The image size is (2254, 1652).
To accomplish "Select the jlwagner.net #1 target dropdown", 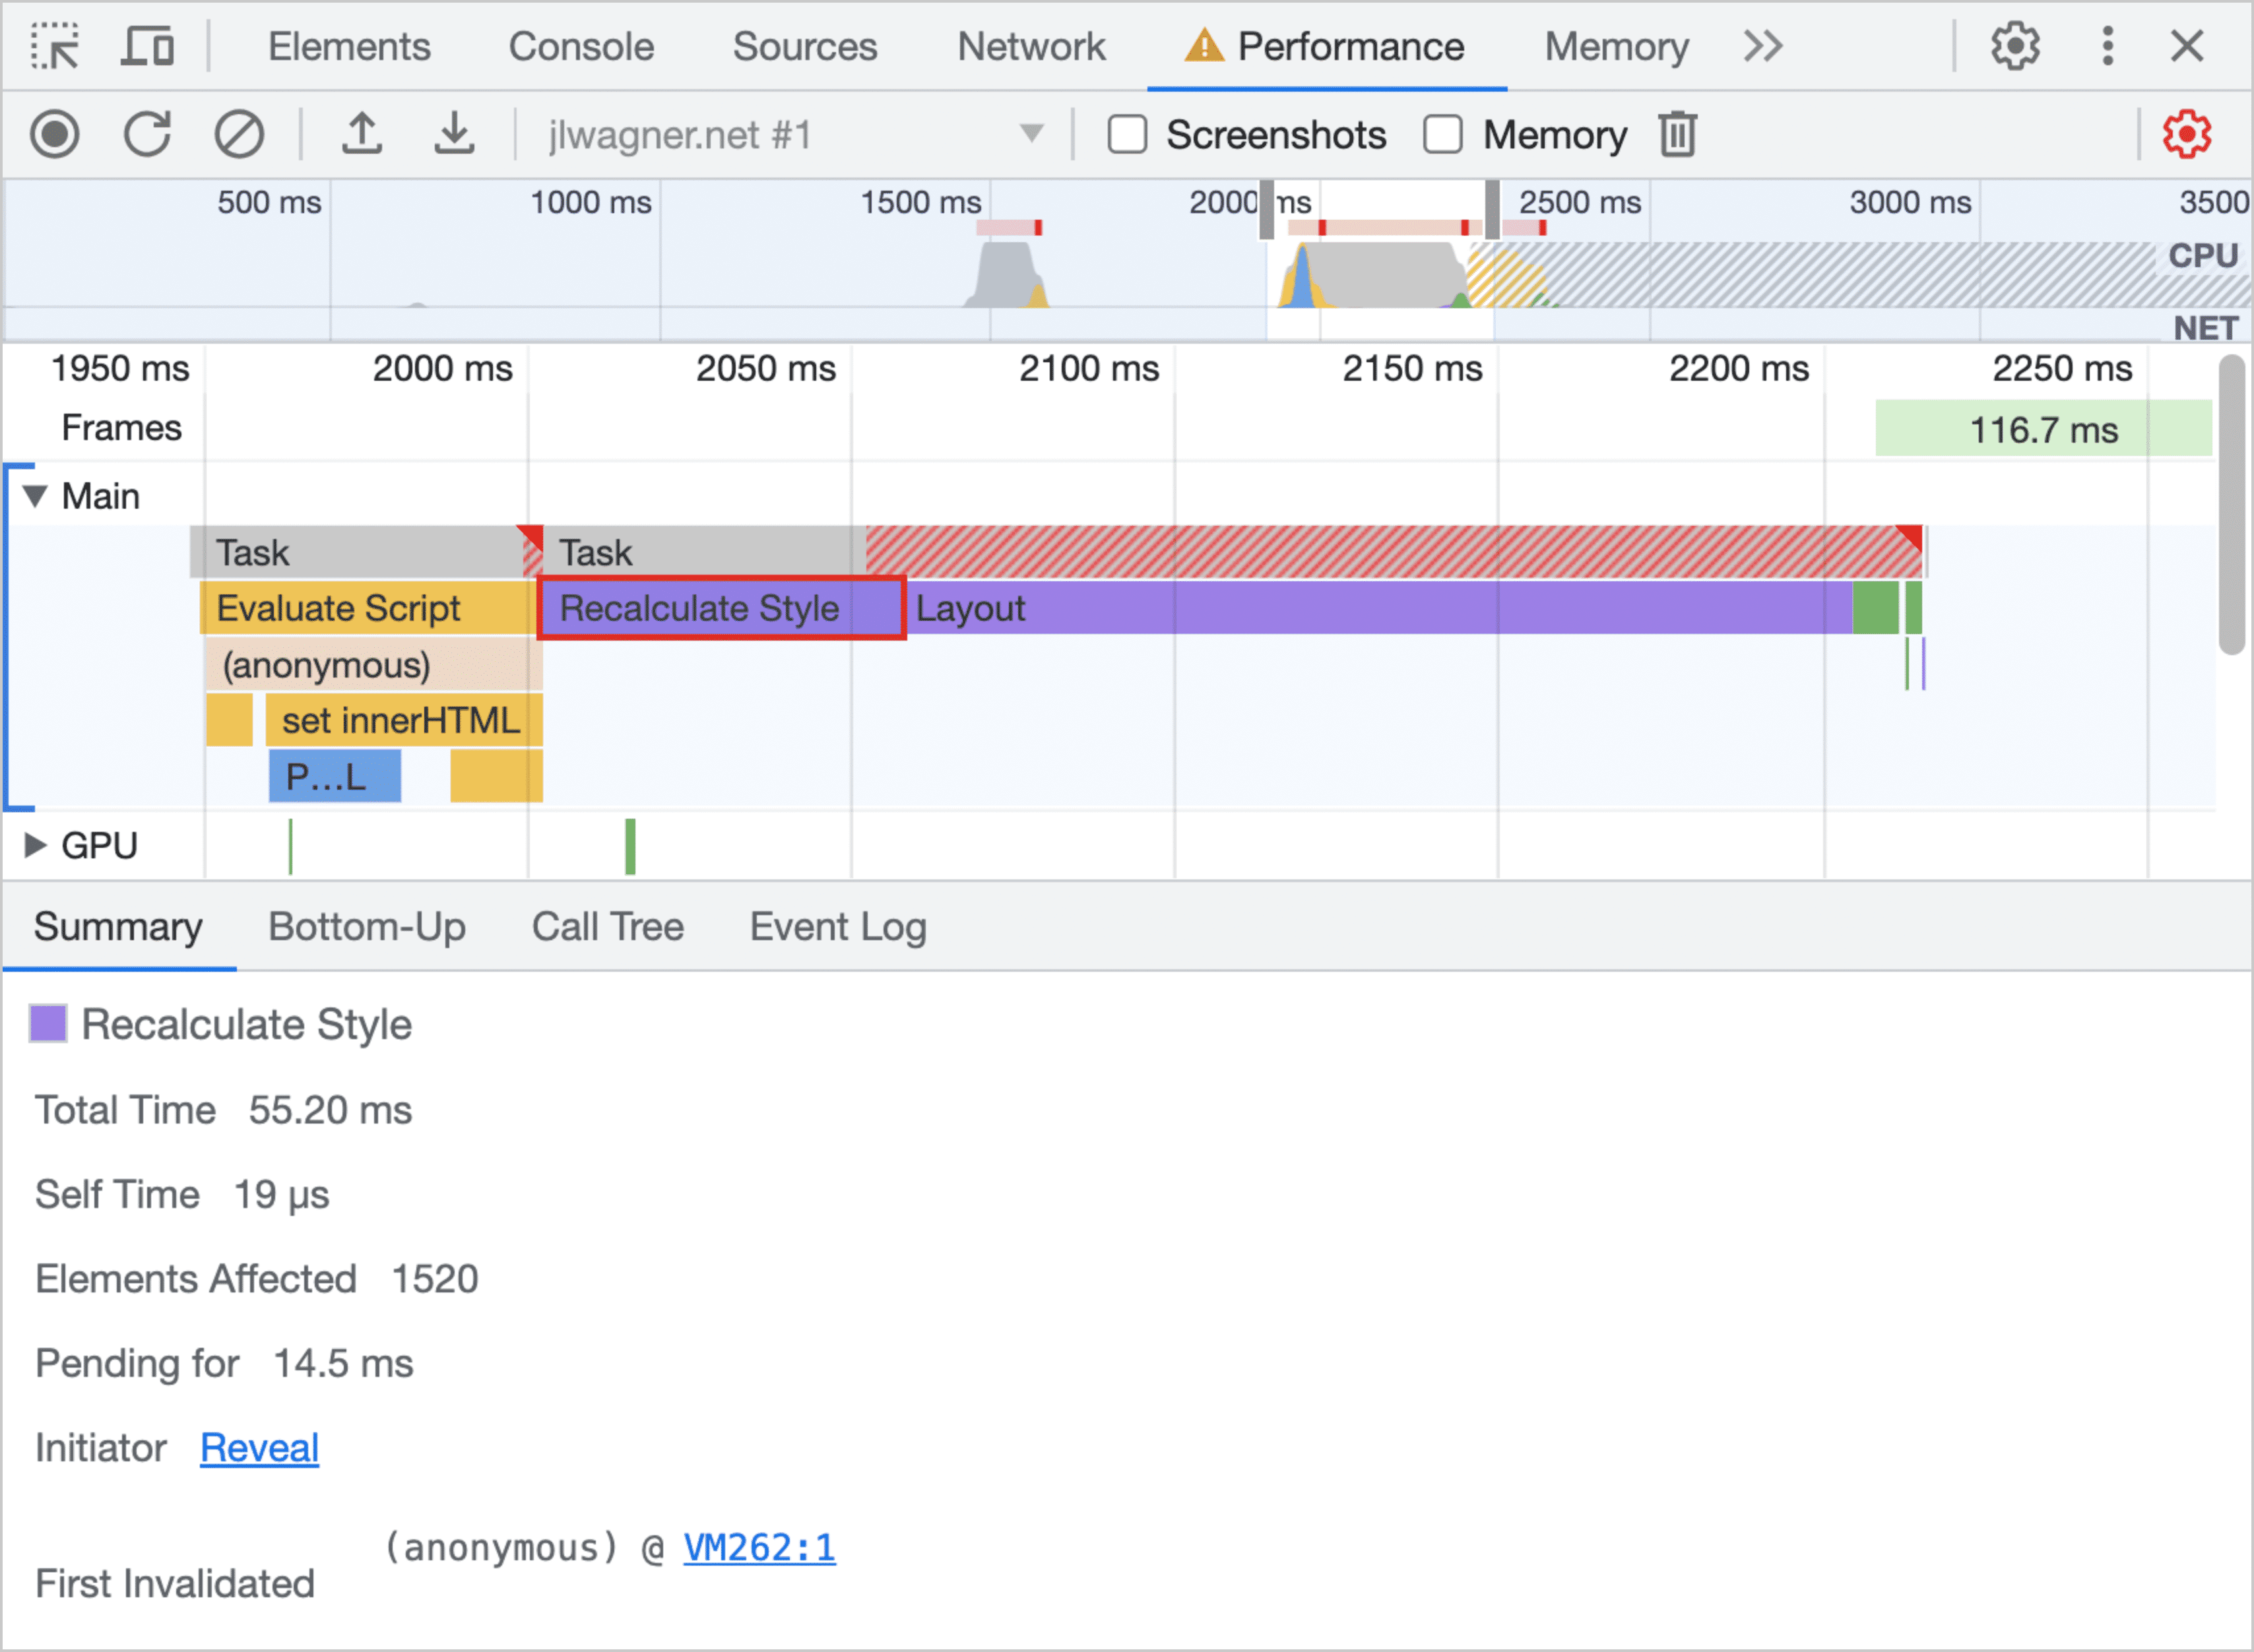I will pyautogui.click(x=786, y=135).
